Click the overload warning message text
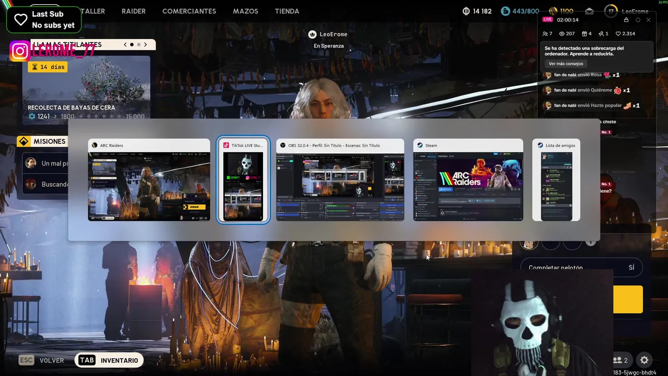 (x=584, y=51)
